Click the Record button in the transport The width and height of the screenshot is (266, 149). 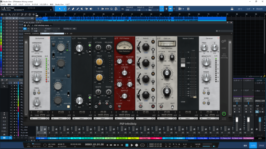click(x=136, y=145)
